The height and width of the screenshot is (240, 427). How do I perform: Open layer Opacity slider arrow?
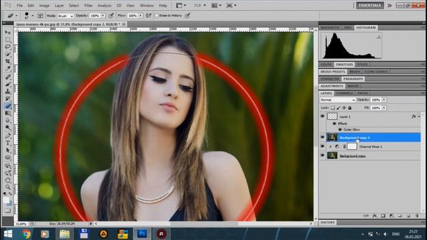click(x=384, y=100)
